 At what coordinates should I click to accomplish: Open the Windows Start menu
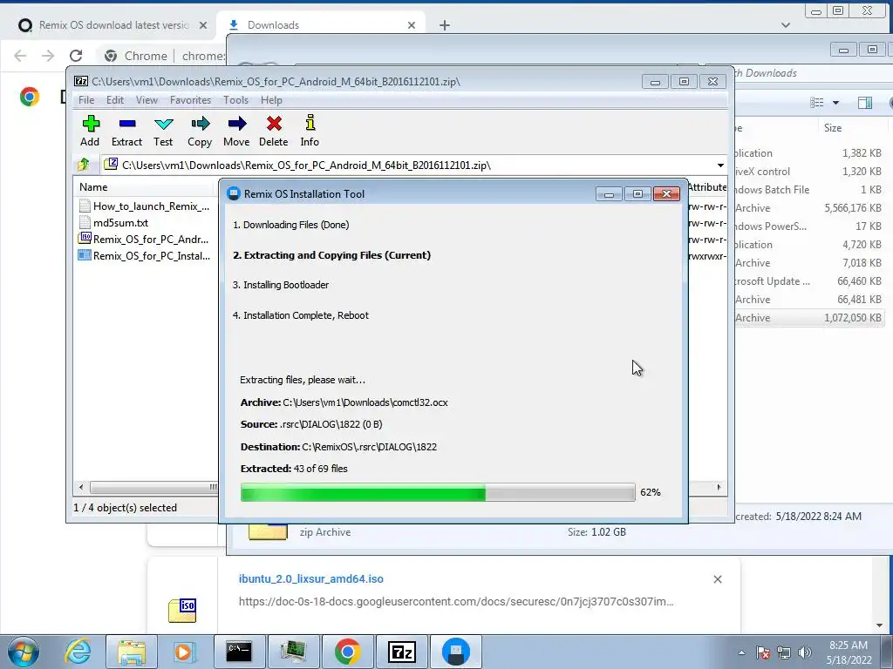[24, 652]
